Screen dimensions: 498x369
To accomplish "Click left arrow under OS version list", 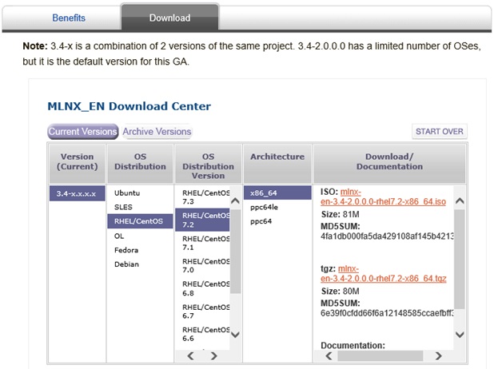I will (x=190, y=356).
